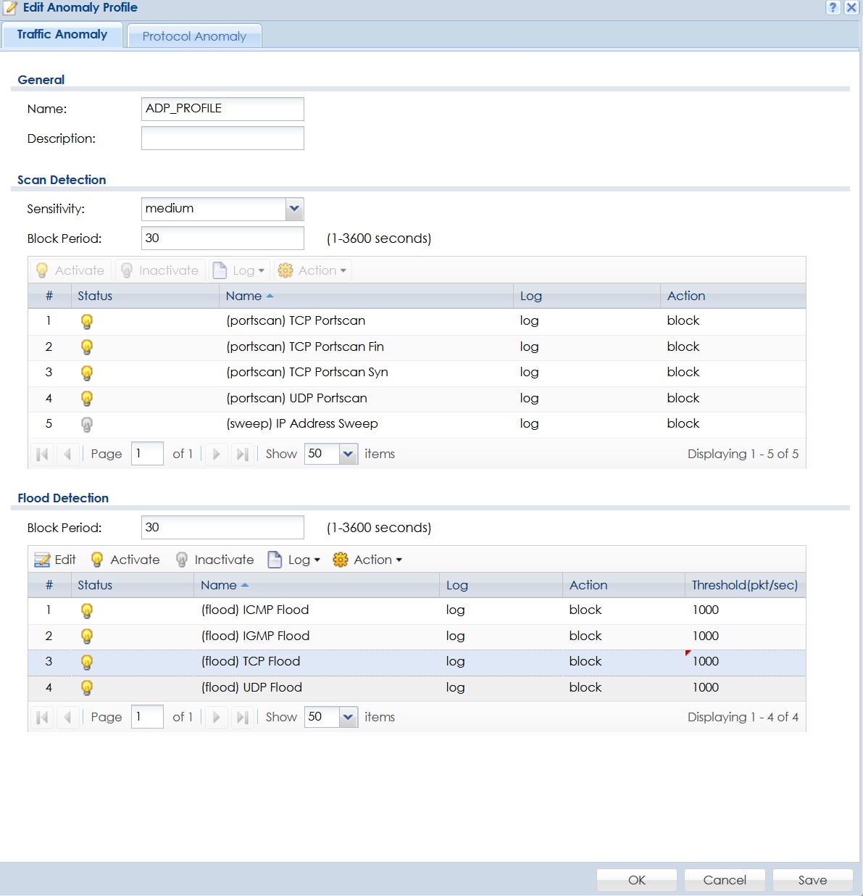Viewport: 863px width, 896px height.
Task: Switch to the Protocol Anomaly tab
Action: pyautogui.click(x=194, y=36)
